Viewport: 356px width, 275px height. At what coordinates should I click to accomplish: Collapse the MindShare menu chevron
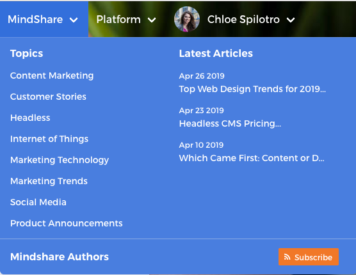74,20
